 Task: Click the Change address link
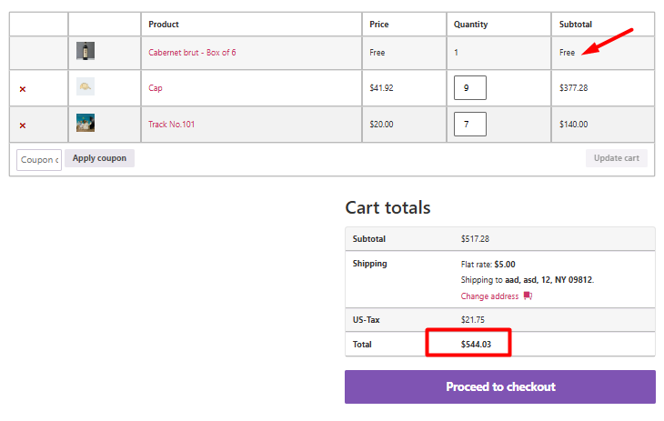pyautogui.click(x=489, y=296)
